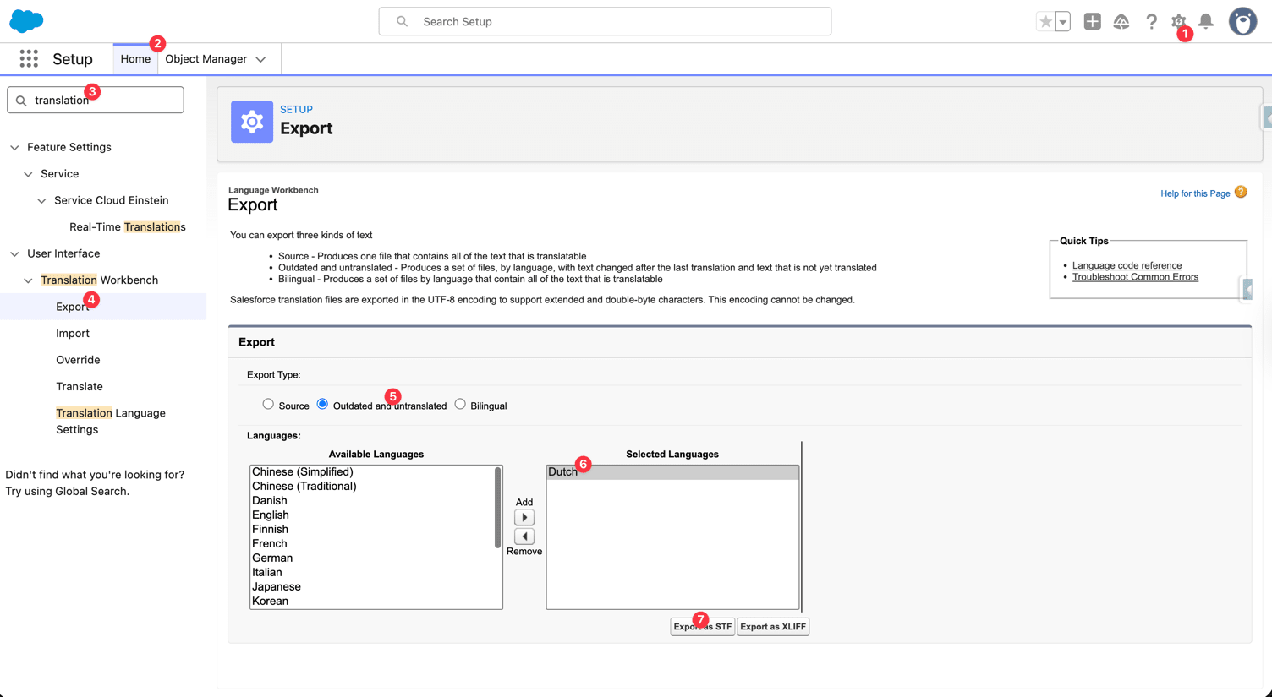Viewport: 1272px width, 697px height.
Task: Click the Salesforce cloud logo
Action: point(26,21)
